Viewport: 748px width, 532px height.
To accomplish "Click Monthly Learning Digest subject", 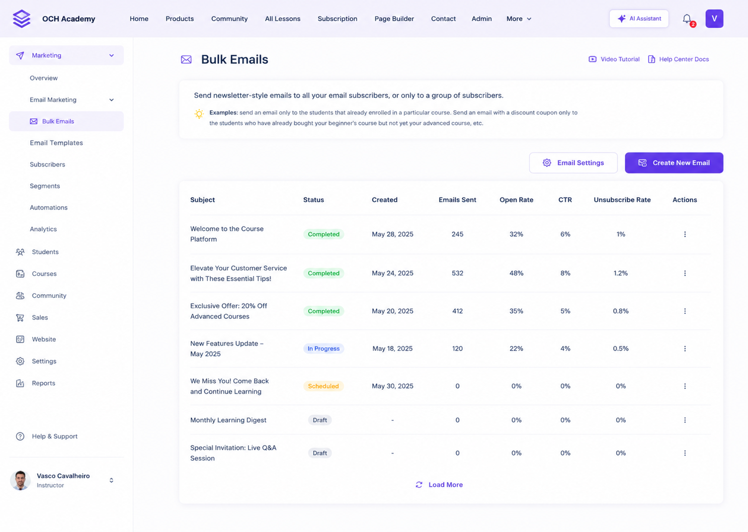I will pos(228,420).
